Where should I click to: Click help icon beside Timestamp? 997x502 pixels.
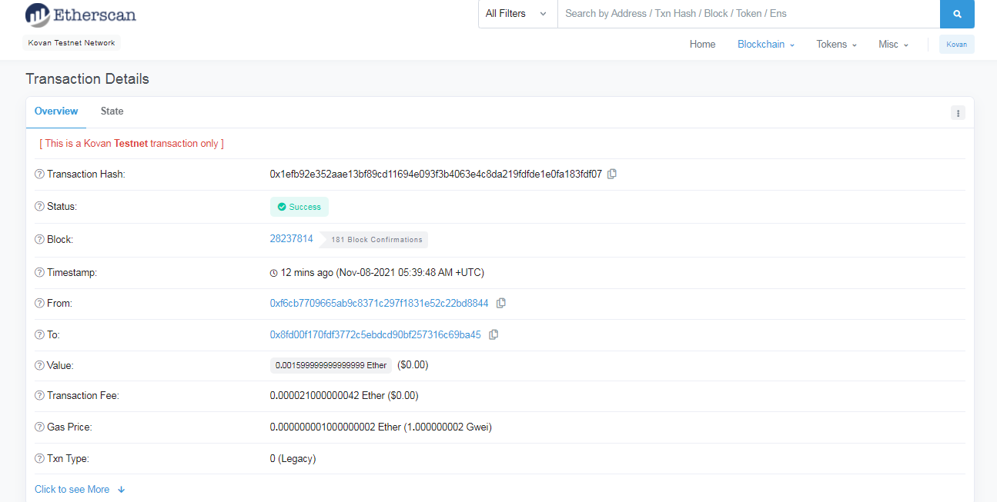click(39, 273)
